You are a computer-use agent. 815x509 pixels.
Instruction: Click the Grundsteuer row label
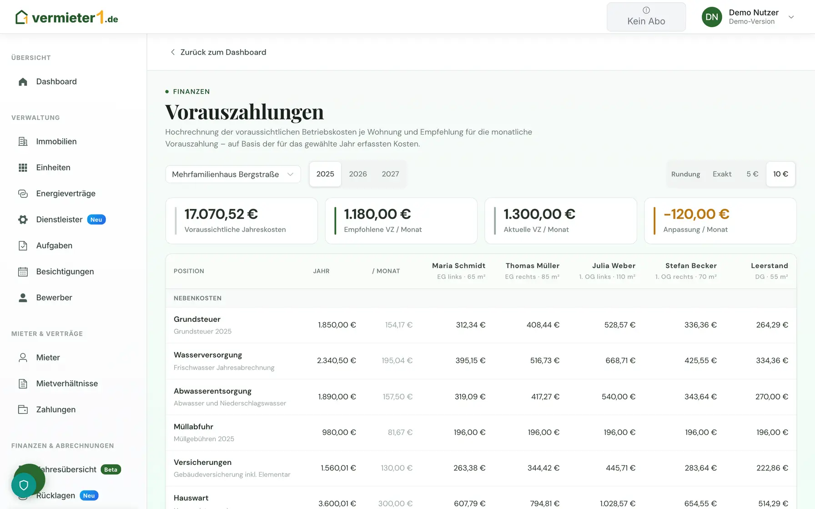[197, 319]
